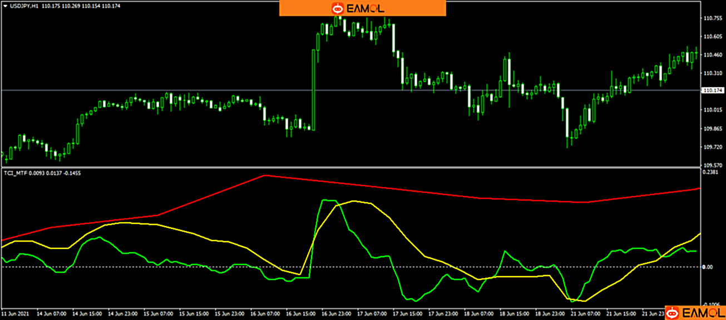This screenshot has height=320, width=726.
Task: Click the green indicator line at its peak
Action: (x=328, y=200)
